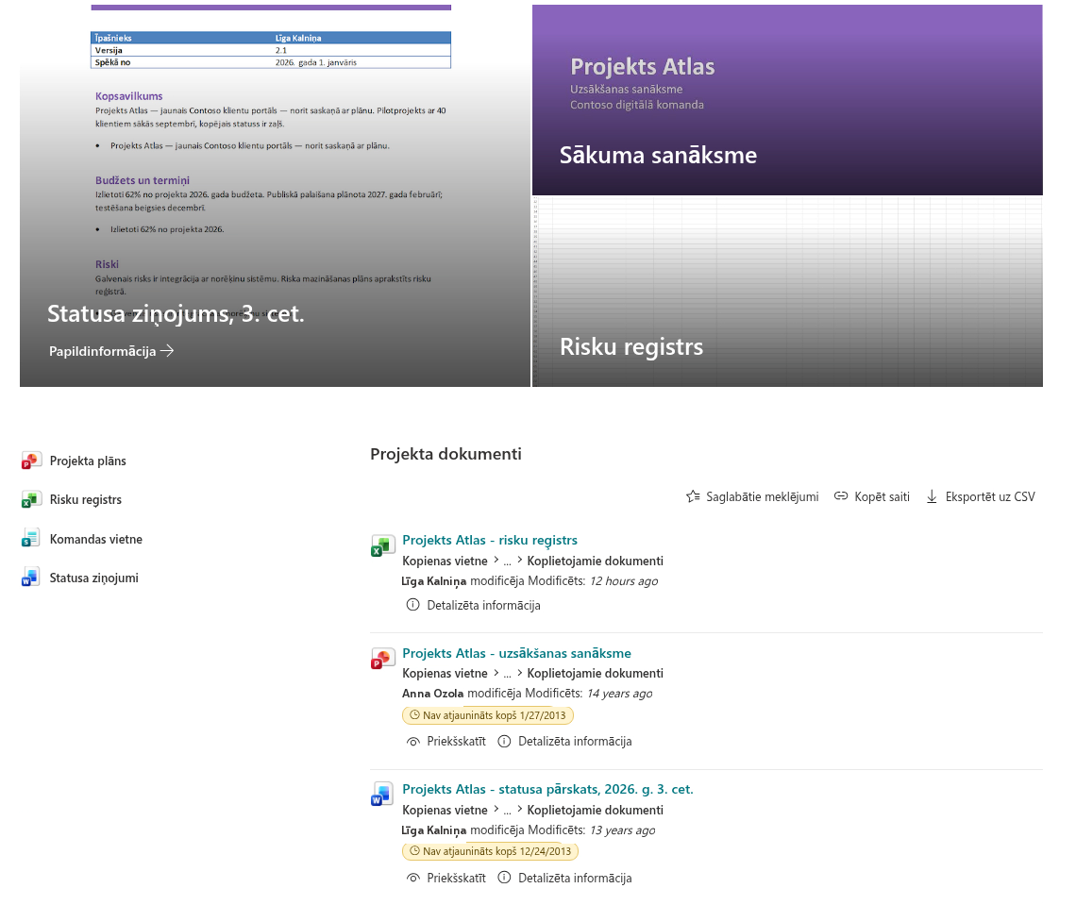The height and width of the screenshot is (905, 1076).
Task: Open Projekta plāns quick link
Action: (88, 461)
